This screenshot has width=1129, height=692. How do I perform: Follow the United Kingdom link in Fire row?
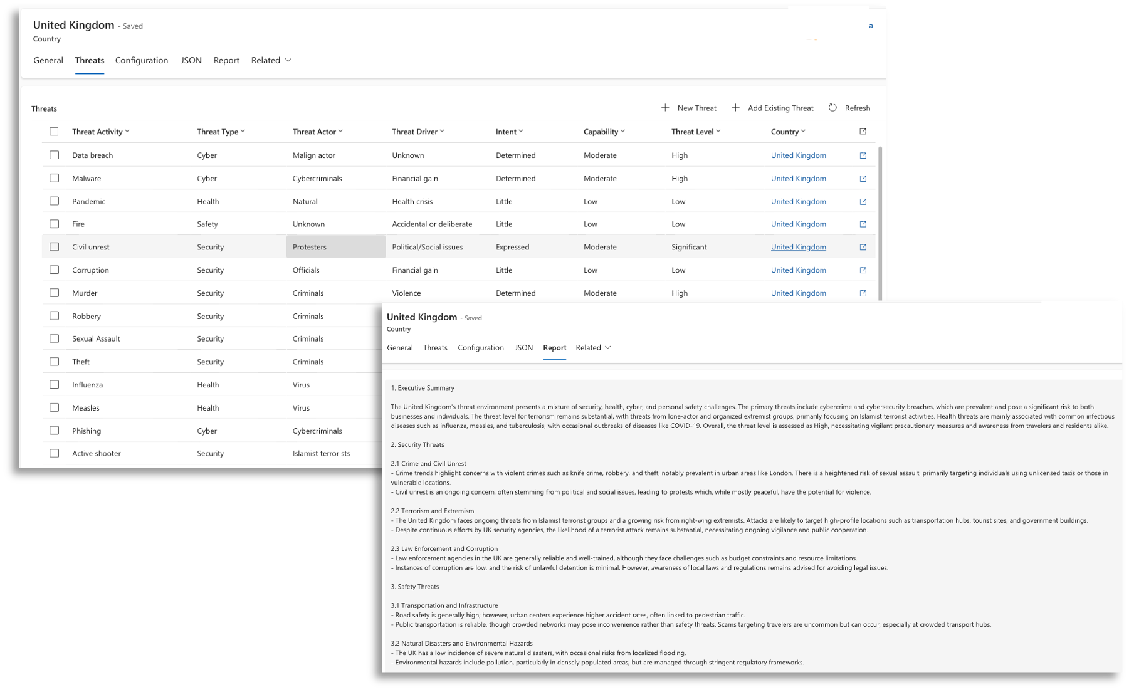point(798,224)
